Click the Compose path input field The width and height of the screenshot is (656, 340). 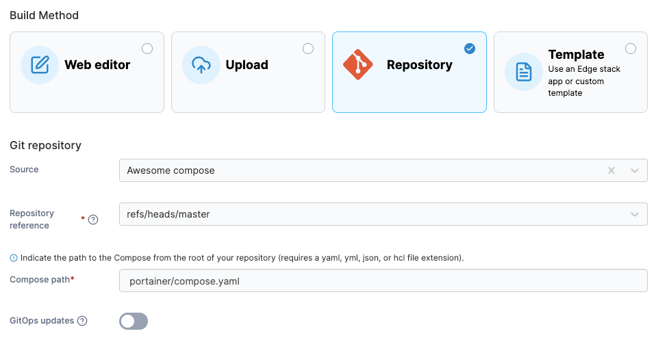pyautogui.click(x=383, y=280)
